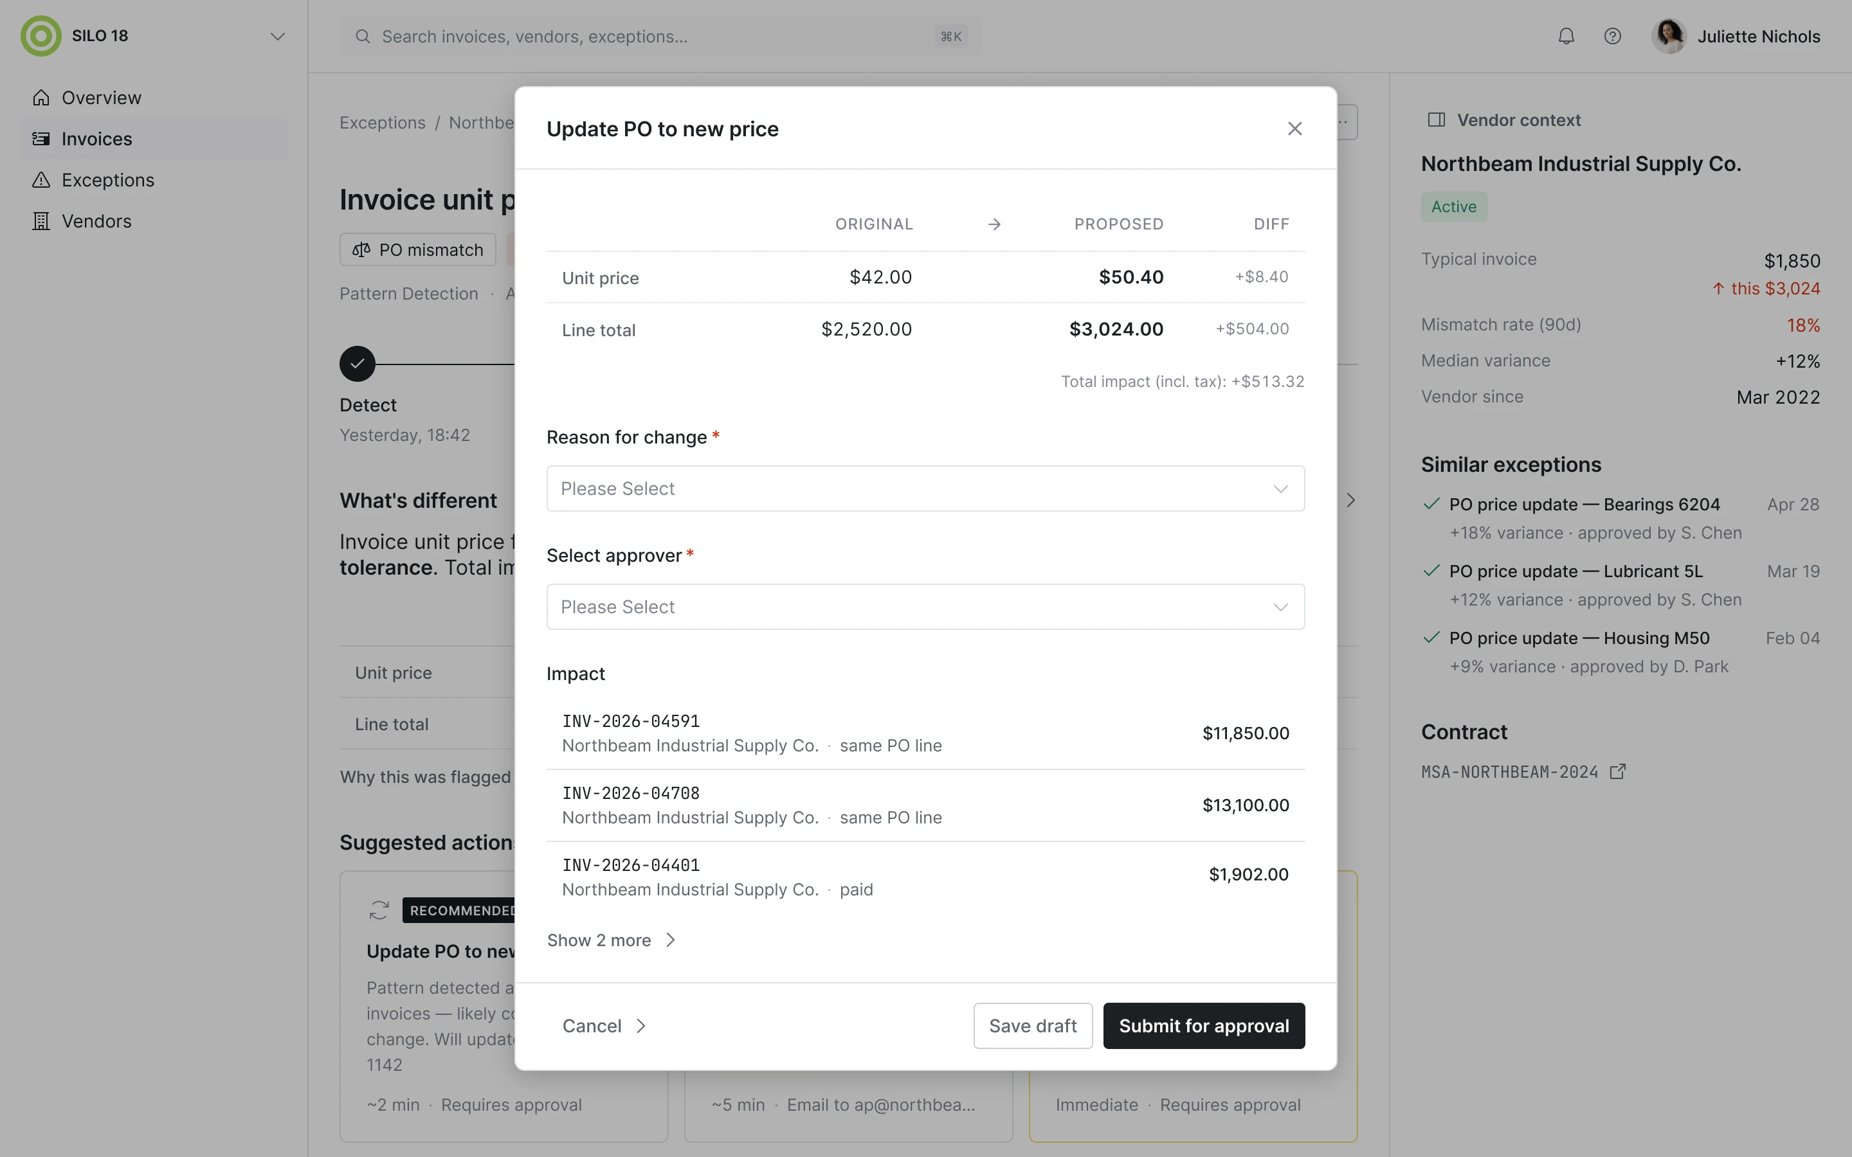Click the external link icon beside contract

click(1618, 771)
